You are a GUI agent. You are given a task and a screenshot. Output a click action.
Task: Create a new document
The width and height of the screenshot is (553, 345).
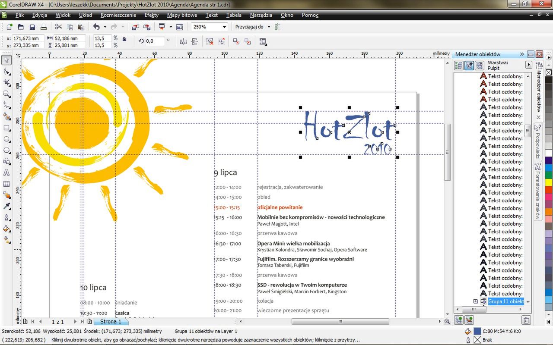coord(10,27)
